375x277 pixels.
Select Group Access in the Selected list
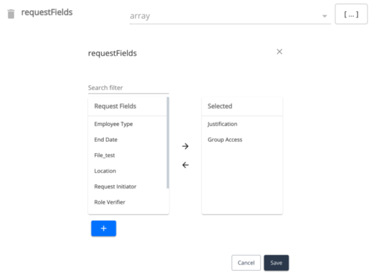tap(225, 140)
